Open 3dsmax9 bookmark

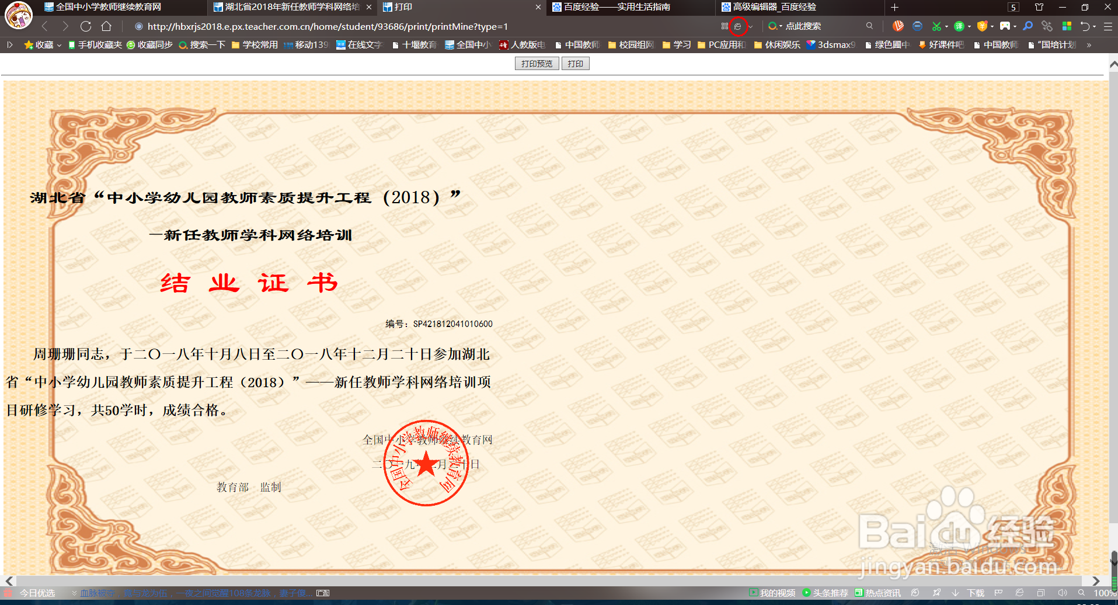pyautogui.click(x=831, y=44)
